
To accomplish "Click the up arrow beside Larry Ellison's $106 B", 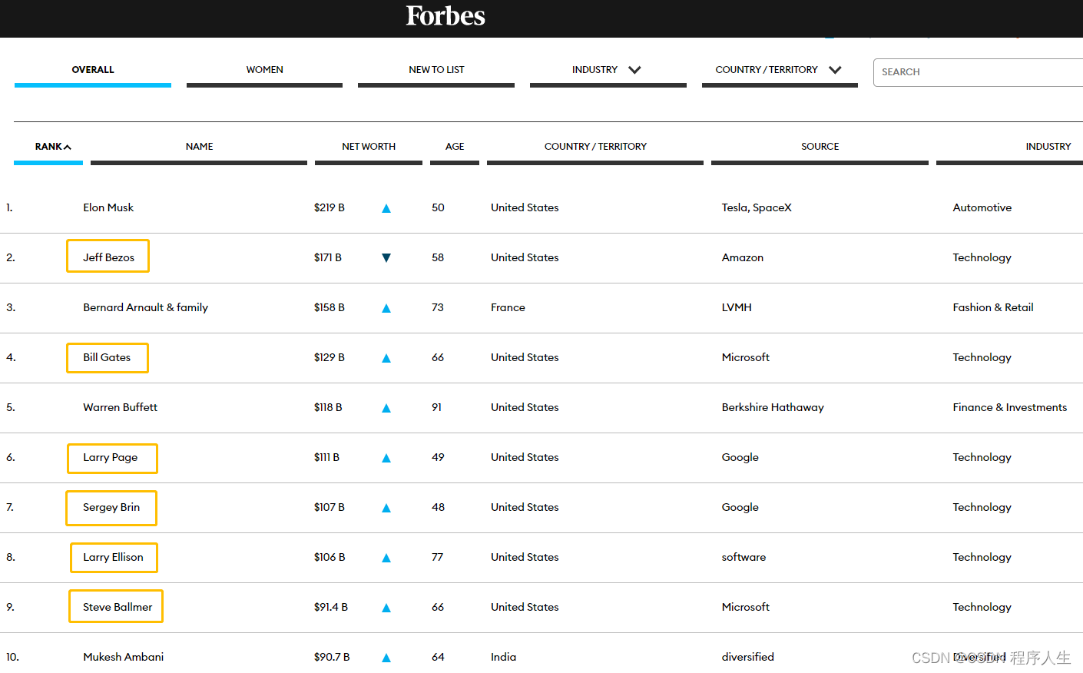I will pos(386,558).
